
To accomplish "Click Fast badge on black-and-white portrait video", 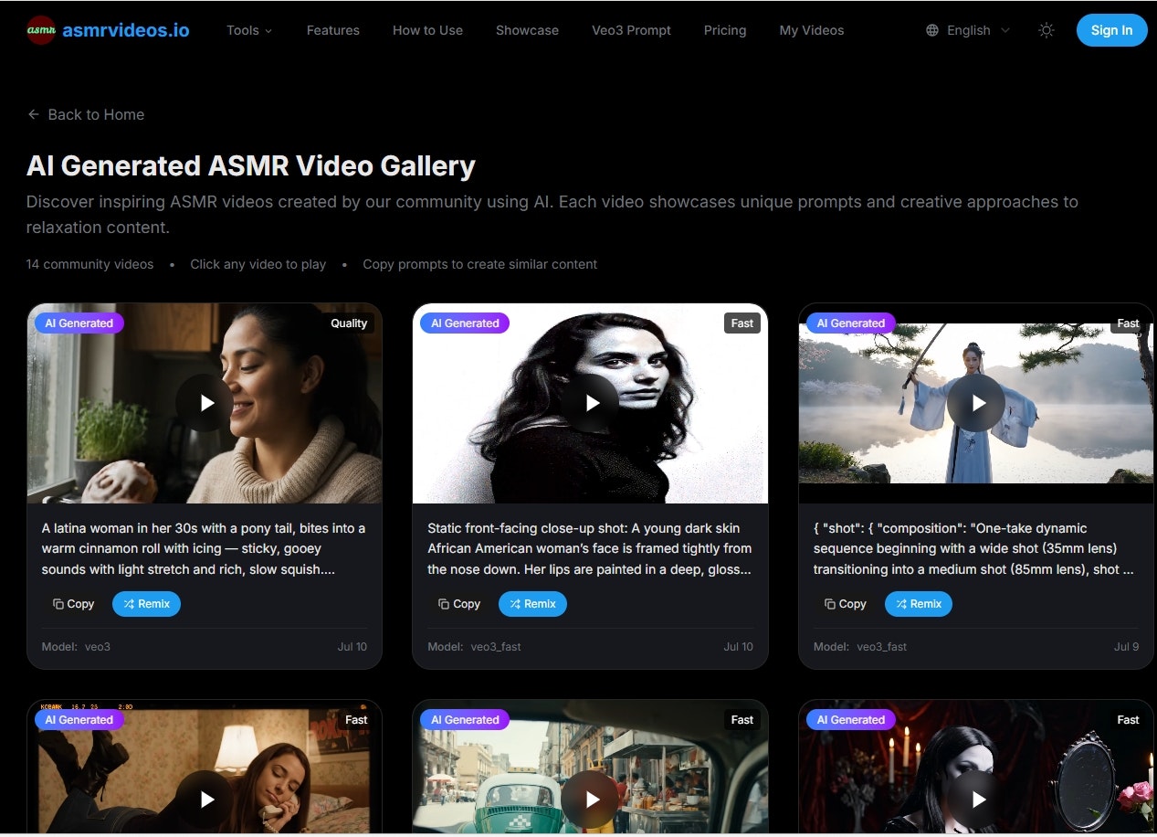I will coord(742,323).
